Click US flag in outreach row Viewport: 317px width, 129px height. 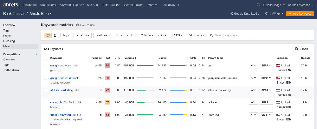(x=278, y=102)
